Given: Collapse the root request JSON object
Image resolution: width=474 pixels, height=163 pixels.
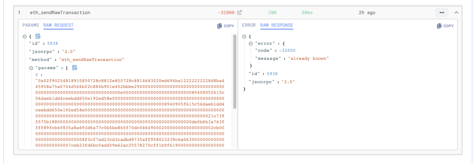Looking at the screenshot, I should point(25,37).
